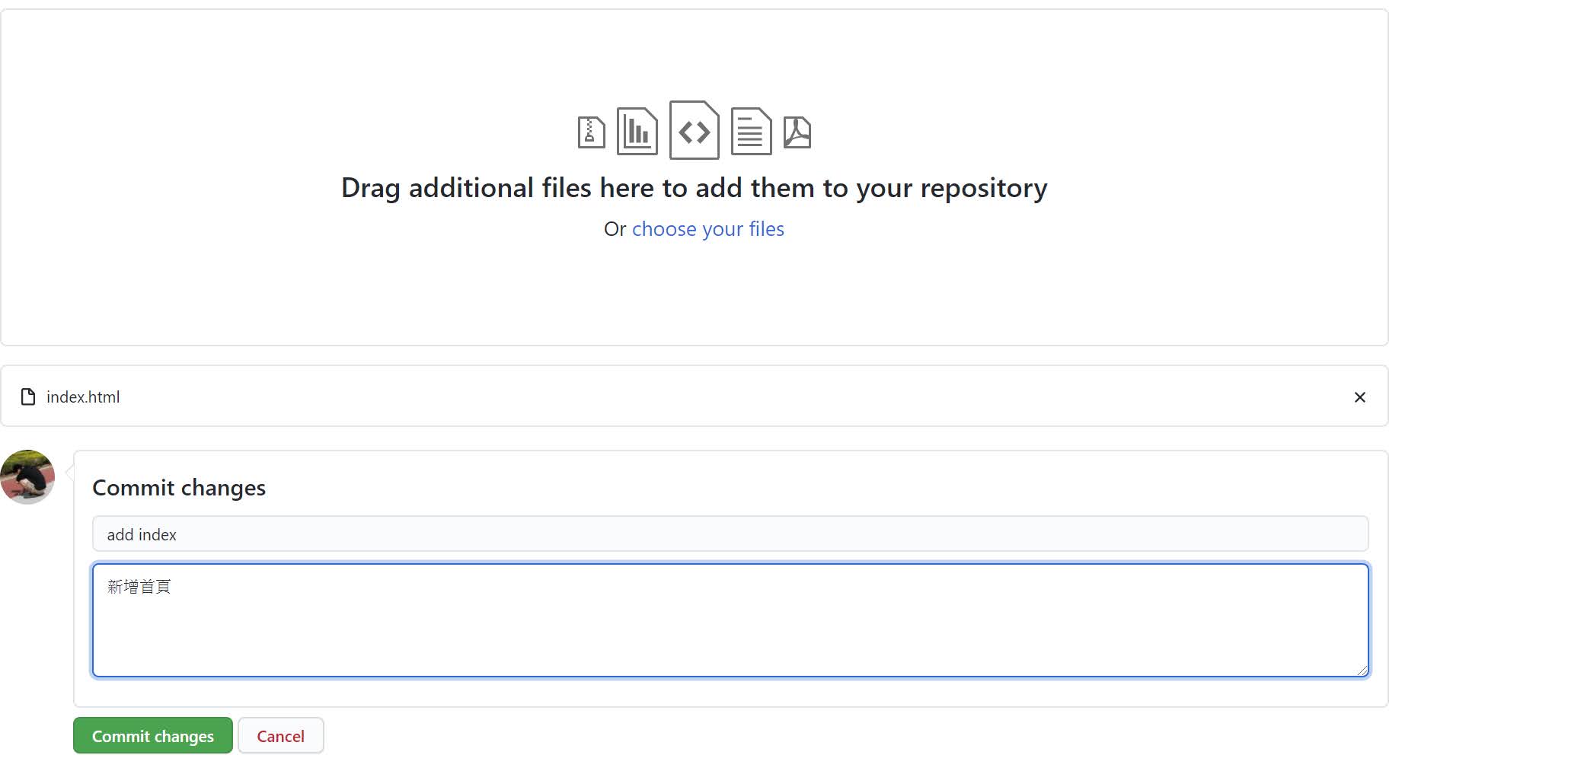This screenshot has height=774, width=1584.
Task: Click the file icon beside index.html
Action: [28, 397]
